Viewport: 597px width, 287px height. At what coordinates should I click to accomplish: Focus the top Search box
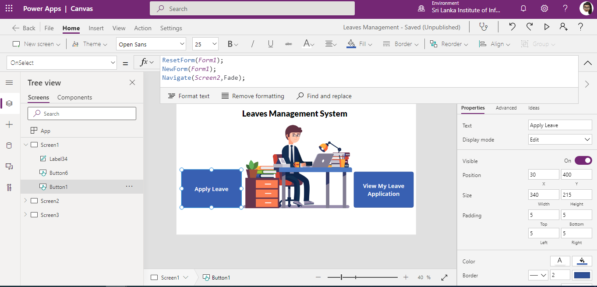(x=252, y=8)
